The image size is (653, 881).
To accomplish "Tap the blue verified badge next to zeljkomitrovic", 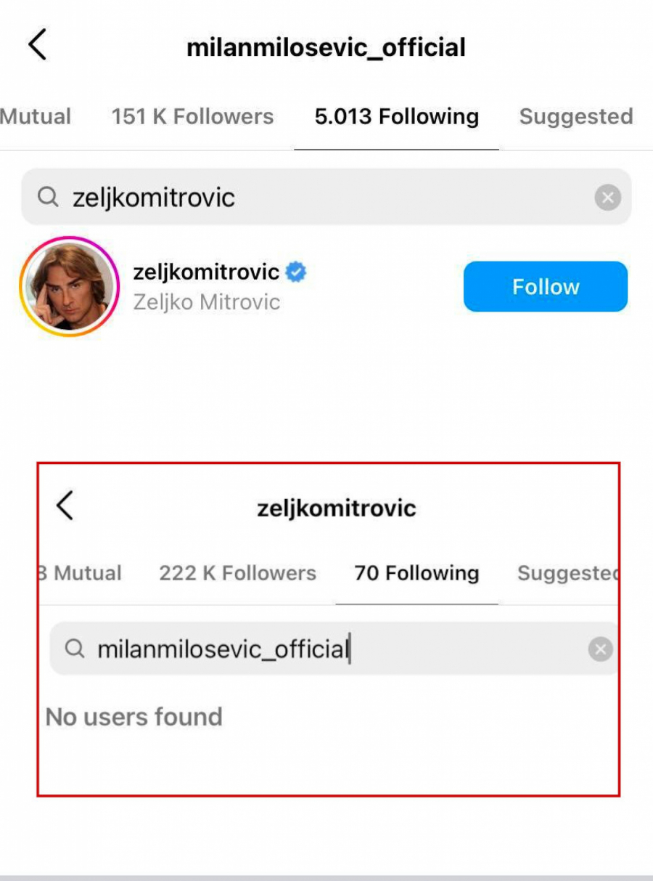I will tap(297, 271).
